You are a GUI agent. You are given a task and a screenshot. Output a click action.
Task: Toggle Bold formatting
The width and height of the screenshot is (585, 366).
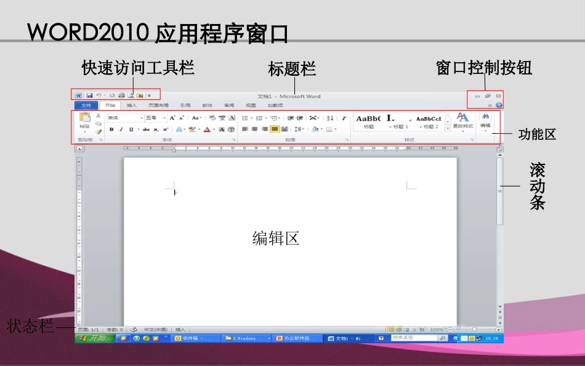pyautogui.click(x=111, y=129)
